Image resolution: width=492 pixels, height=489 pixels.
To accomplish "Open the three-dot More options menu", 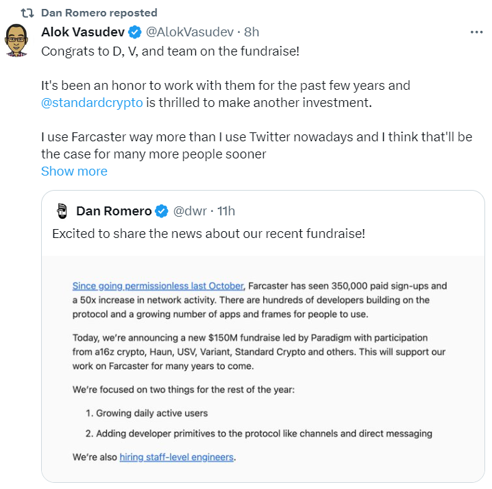I will point(476,32).
